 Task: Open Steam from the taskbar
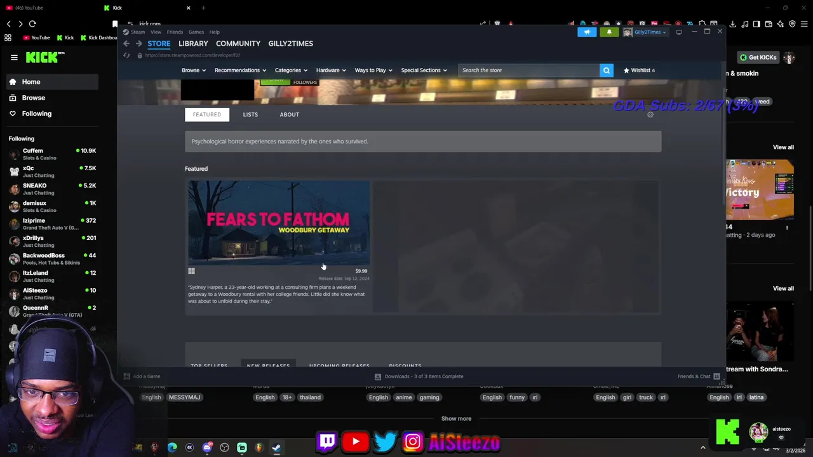coord(276,447)
